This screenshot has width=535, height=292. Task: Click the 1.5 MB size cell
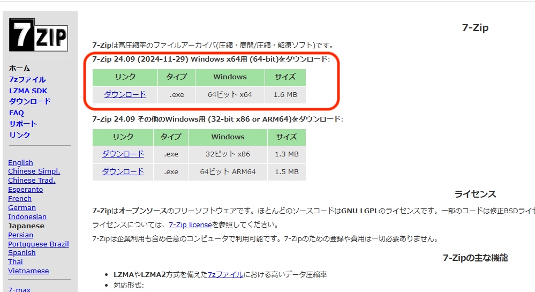287,172
